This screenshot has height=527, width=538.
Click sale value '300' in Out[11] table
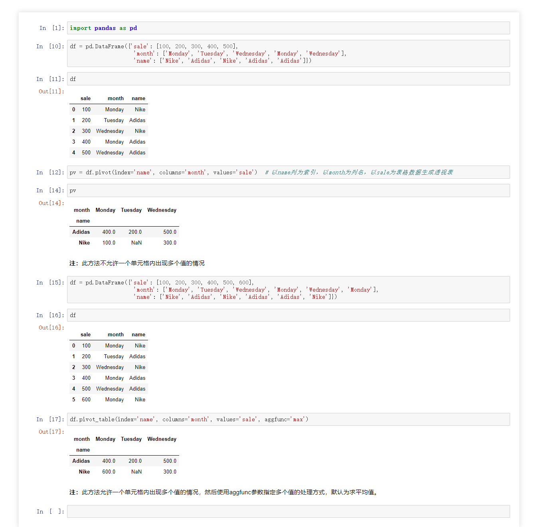pos(86,131)
